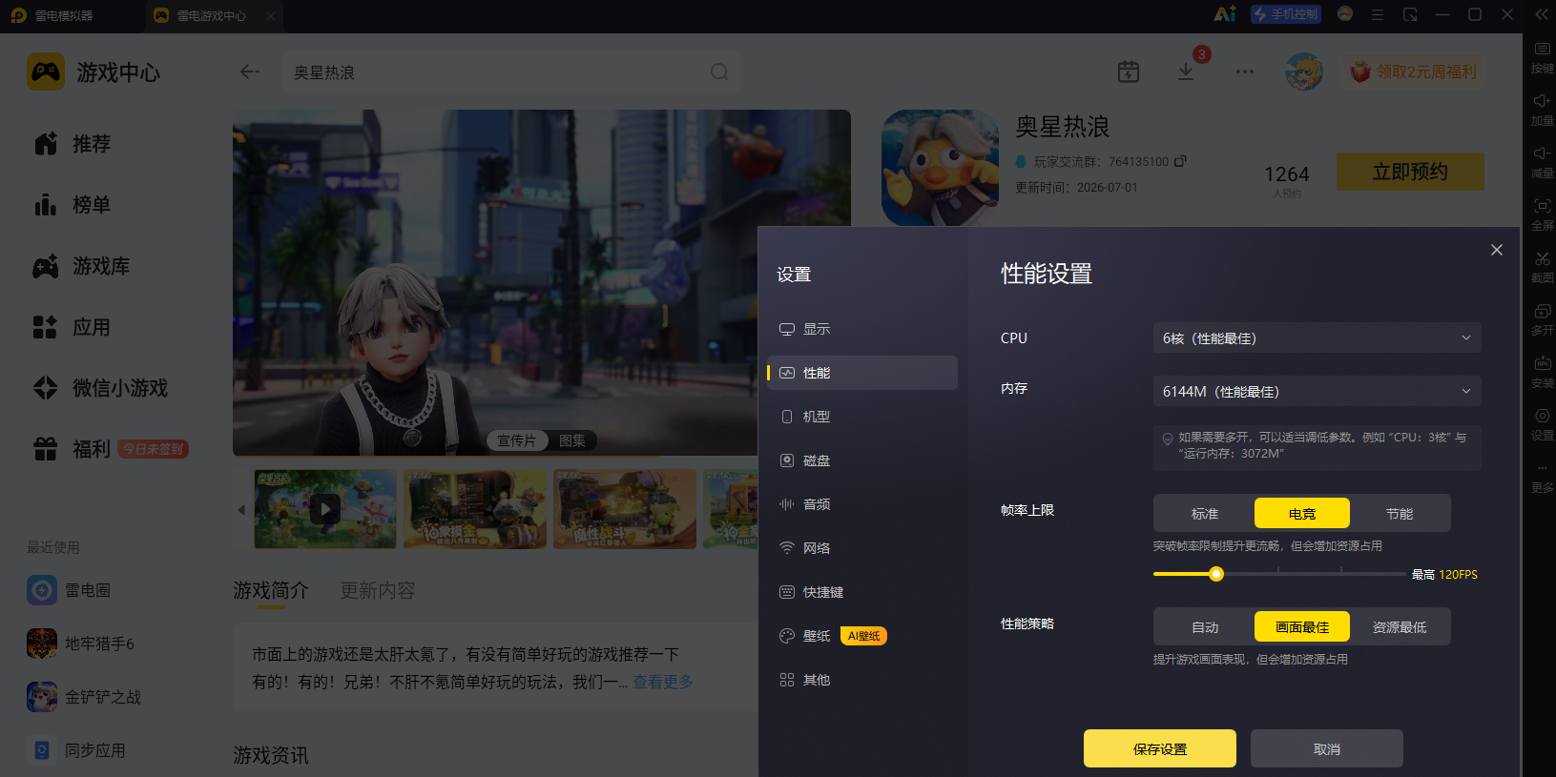This screenshot has height=777, width=1556.
Task: Set performance strategy to 自动
Action: pyautogui.click(x=1205, y=627)
